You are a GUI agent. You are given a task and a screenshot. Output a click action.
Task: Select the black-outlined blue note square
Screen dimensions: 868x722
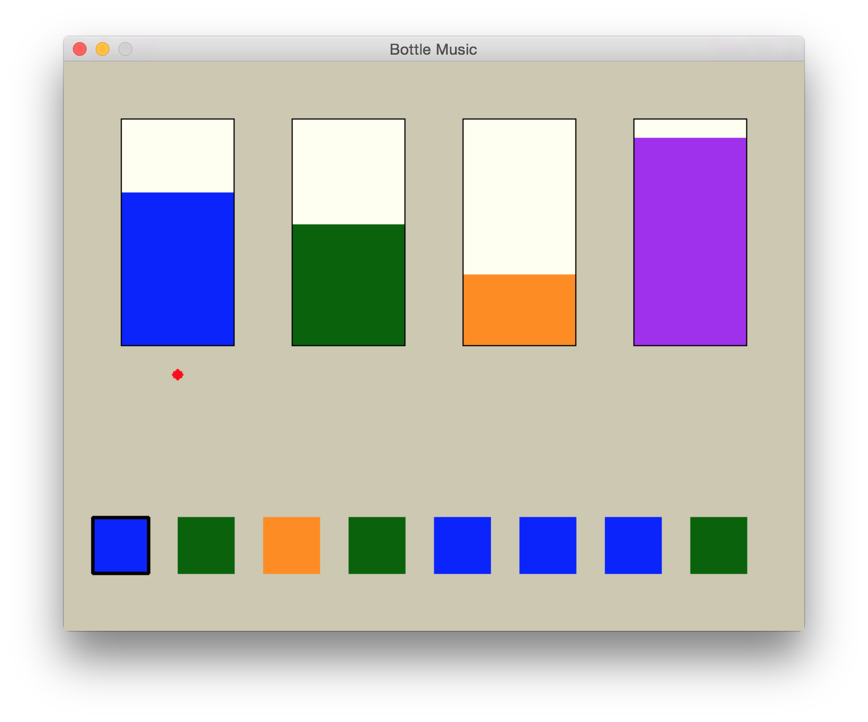(x=121, y=545)
